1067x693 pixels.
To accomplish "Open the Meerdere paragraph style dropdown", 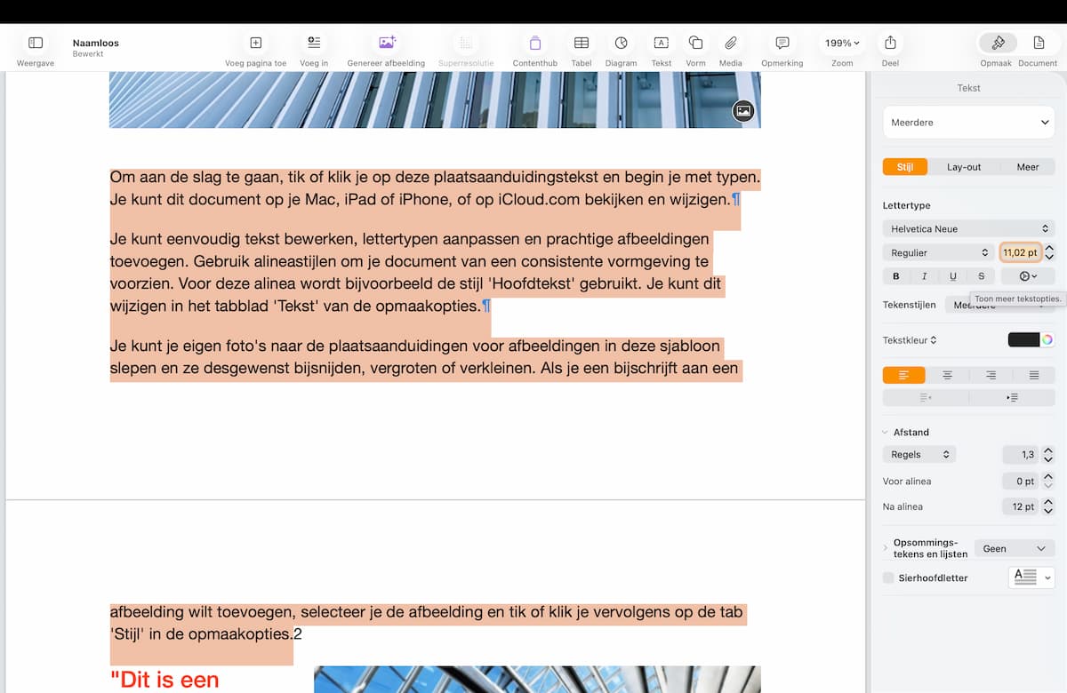I will point(968,123).
